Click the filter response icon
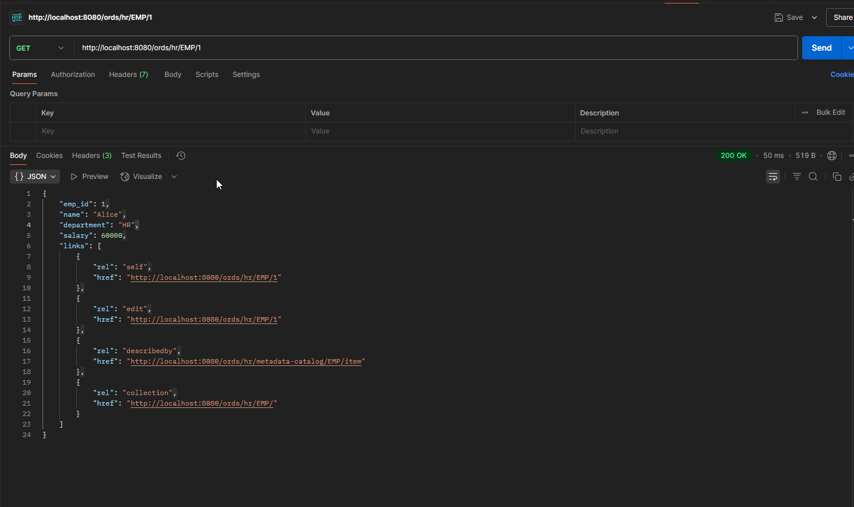The height and width of the screenshot is (507, 854). [x=797, y=177]
